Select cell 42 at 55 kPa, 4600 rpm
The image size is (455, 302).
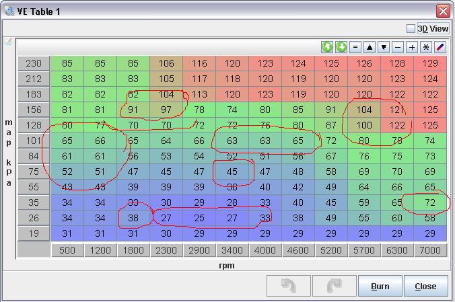pos(298,187)
